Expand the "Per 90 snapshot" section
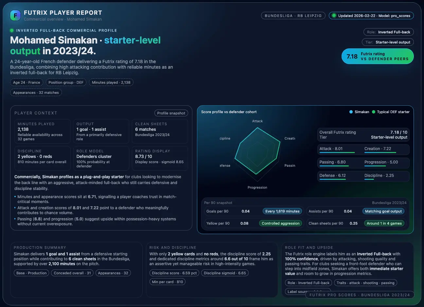The height and width of the screenshot is (307, 424). point(218,203)
